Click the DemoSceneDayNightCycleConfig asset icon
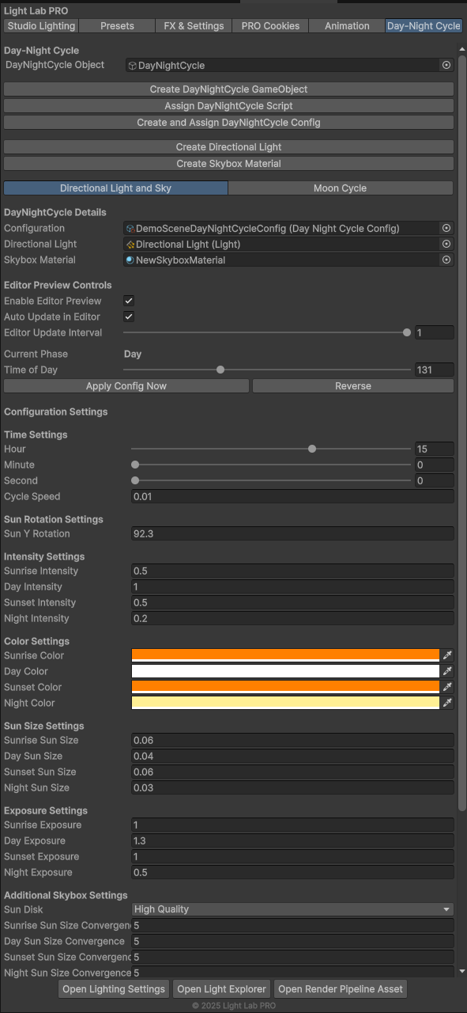The image size is (467, 1013). tap(130, 228)
